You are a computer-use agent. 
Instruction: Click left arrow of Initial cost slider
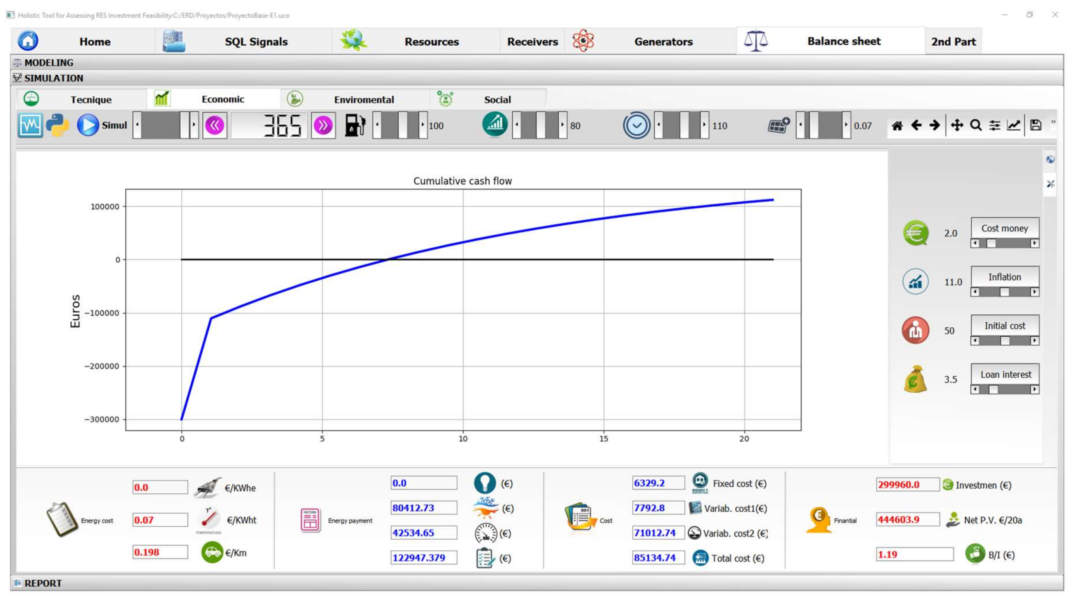tap(975, 341)
